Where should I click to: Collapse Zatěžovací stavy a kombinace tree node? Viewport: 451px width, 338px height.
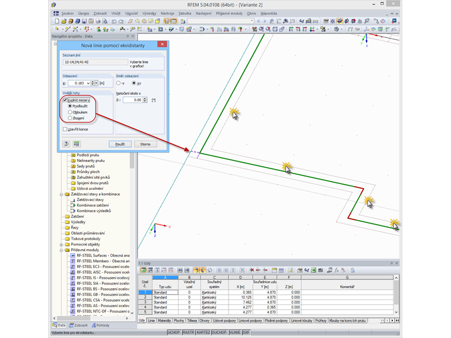click(x=61, y=194)
